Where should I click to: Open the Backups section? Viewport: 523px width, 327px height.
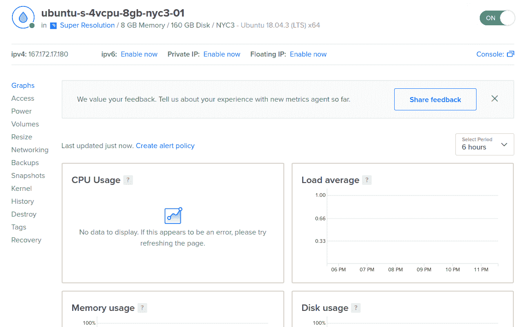25,163
